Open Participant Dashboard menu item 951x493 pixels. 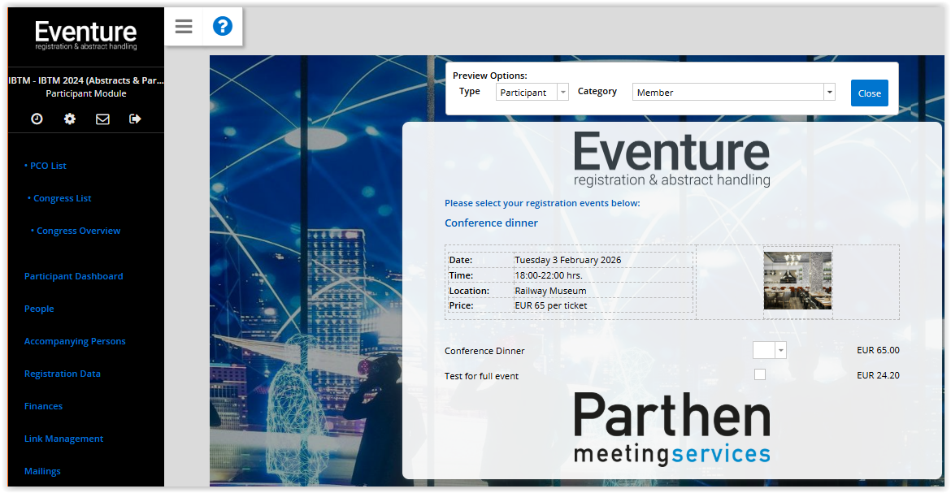tap(73, 276)
